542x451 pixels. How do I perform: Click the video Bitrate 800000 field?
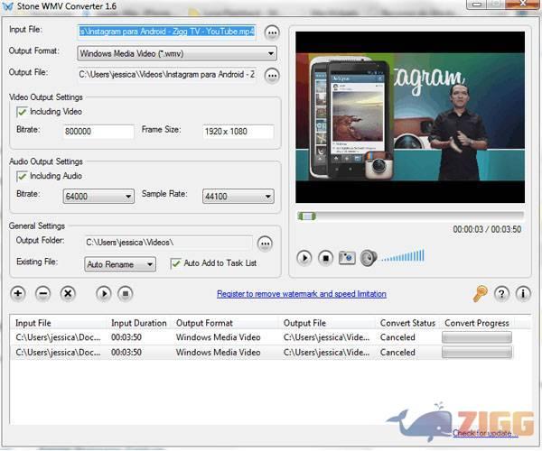pos(98,132)
